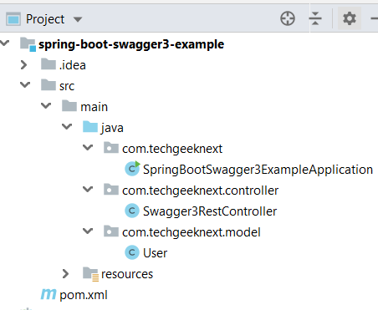Collapse the java source folder chevron
Image resolution: width=378 pixels, height=310 pixels.
[67, 126]
